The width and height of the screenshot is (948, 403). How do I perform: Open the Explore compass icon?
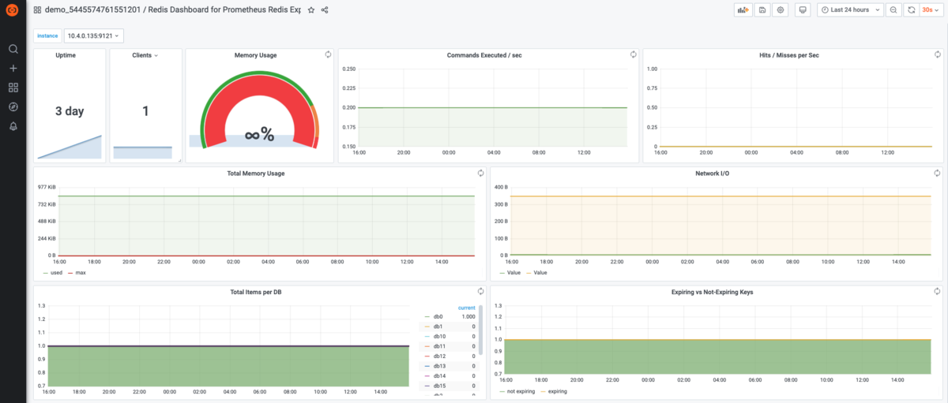click(x=13, y=107)
